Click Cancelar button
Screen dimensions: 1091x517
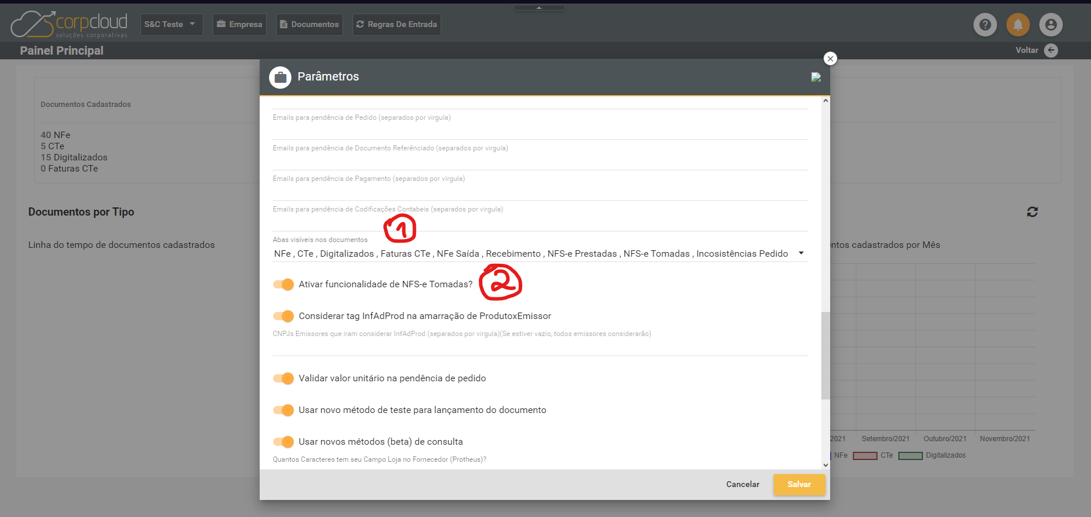coord(743,485)
